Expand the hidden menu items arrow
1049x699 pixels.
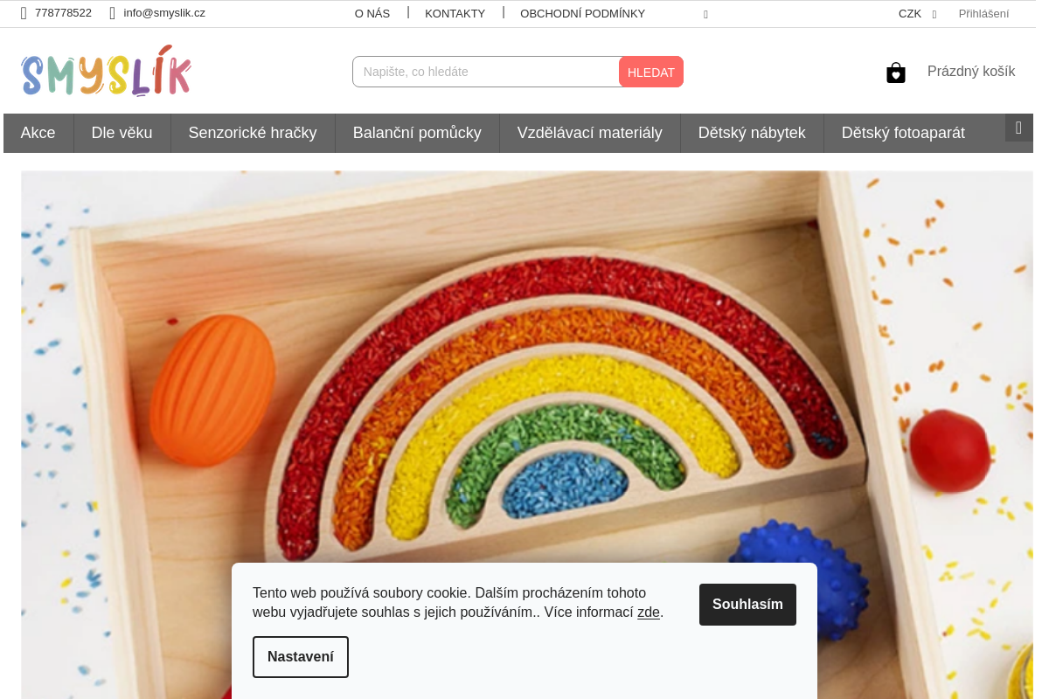(1018, 128)
